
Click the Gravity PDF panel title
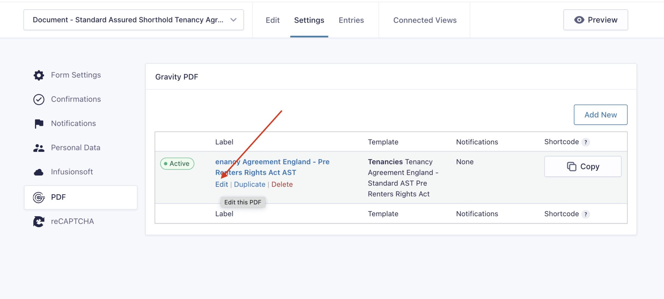pos(176,77)
